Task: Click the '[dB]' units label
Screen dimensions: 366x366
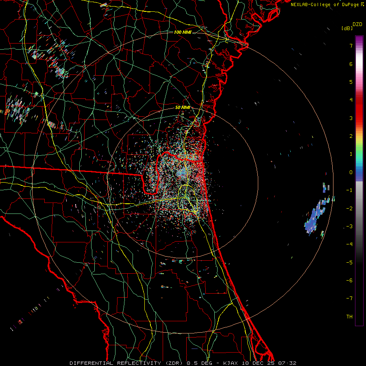Action: tap(347, 28)
